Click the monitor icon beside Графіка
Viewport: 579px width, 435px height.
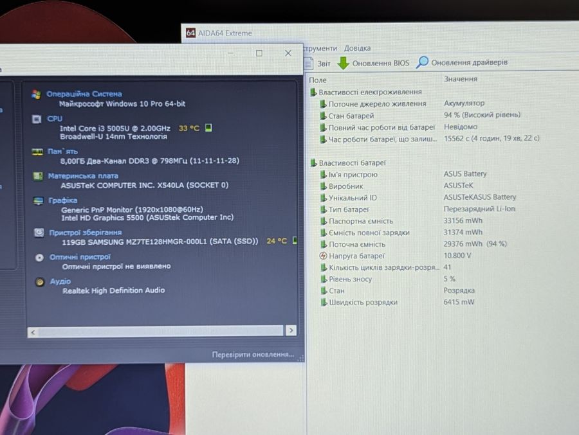[39, 200]
